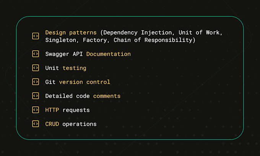Click the yellow word 'Documentation'
The height and width of the screenshot is (156, 260).
tap(109, 54)
